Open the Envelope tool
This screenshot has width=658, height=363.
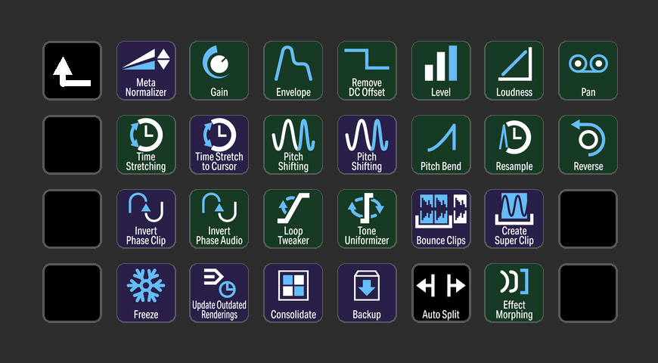click(x=293, y=70)
